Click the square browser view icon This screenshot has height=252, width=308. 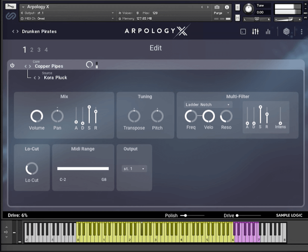[243, 31]
